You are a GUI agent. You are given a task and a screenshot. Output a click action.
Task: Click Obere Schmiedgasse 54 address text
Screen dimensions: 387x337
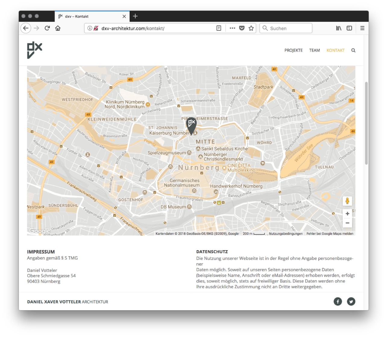pyautogui.click(x=51, y=276)
